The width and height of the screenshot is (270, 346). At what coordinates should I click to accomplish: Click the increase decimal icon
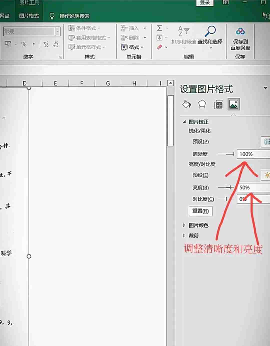pos(46,44)
